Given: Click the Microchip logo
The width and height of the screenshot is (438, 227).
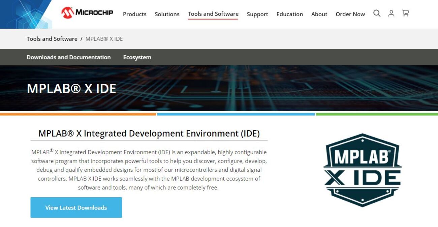Looking at the screenshot, I should [87, 13].
